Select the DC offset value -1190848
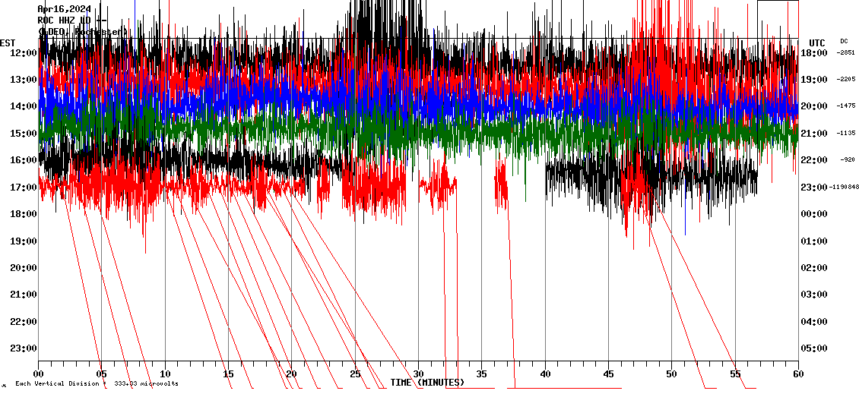The image size is (859, 394). coord(845,187)
